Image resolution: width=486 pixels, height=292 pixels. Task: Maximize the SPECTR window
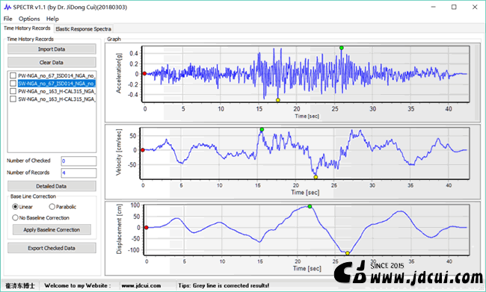click(x=454, y=7)
